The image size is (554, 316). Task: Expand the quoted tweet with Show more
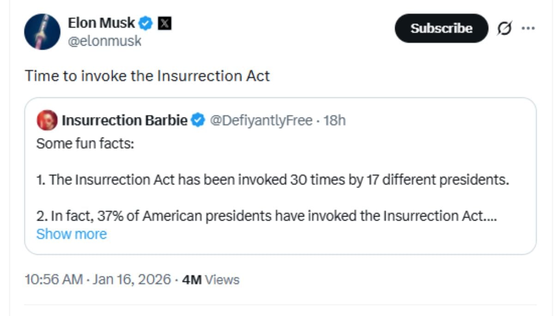pos(72,234)
